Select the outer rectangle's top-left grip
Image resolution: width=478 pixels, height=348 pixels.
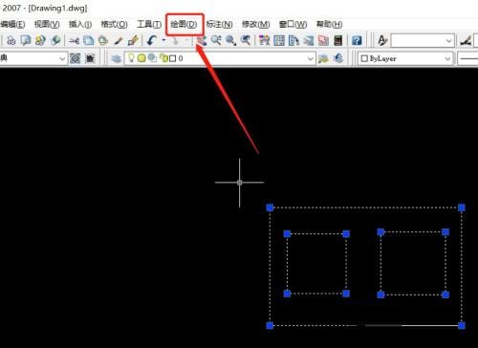[270, 207]
